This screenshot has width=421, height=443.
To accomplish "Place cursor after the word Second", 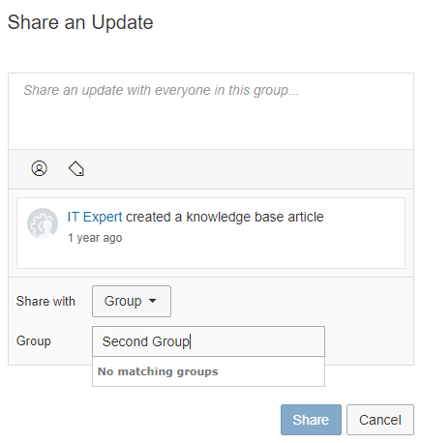I will 149,341.
